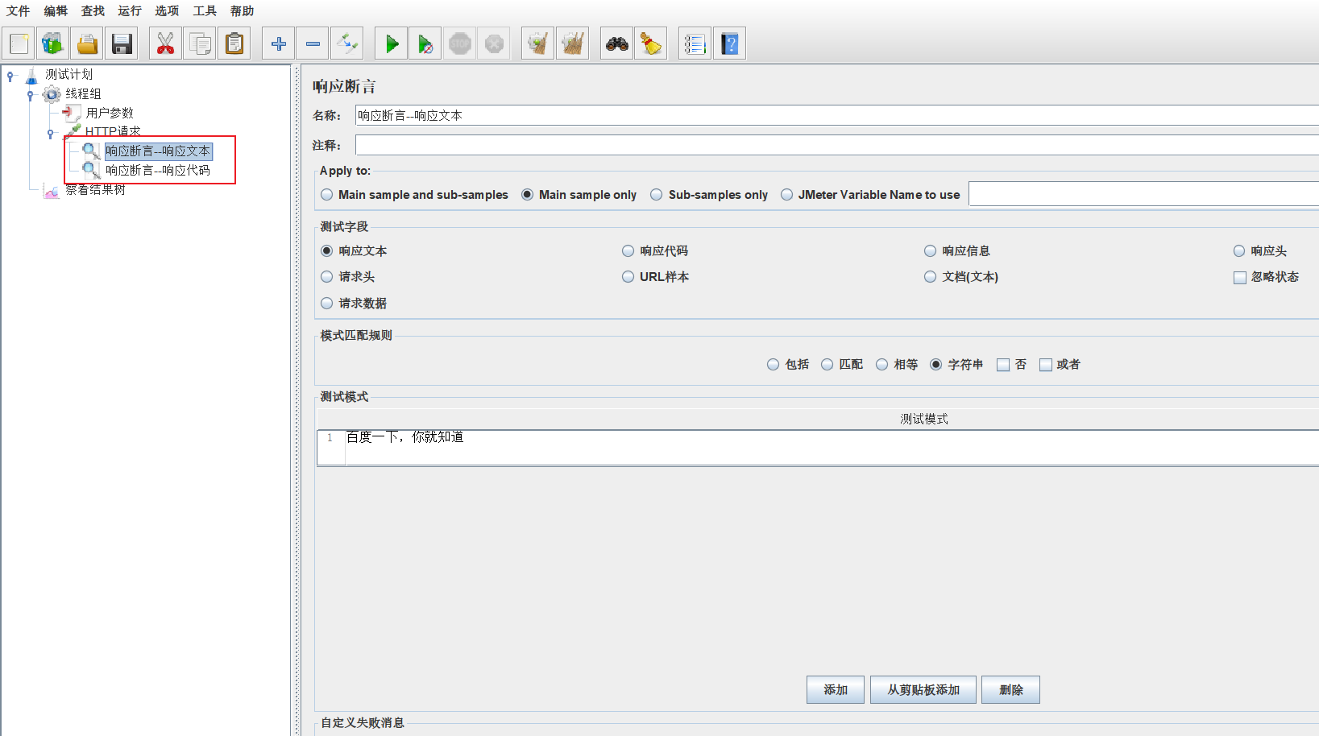Screen dimensions: 1319x736
Task: Open the 运行 menu
Action: pos(130,10)
